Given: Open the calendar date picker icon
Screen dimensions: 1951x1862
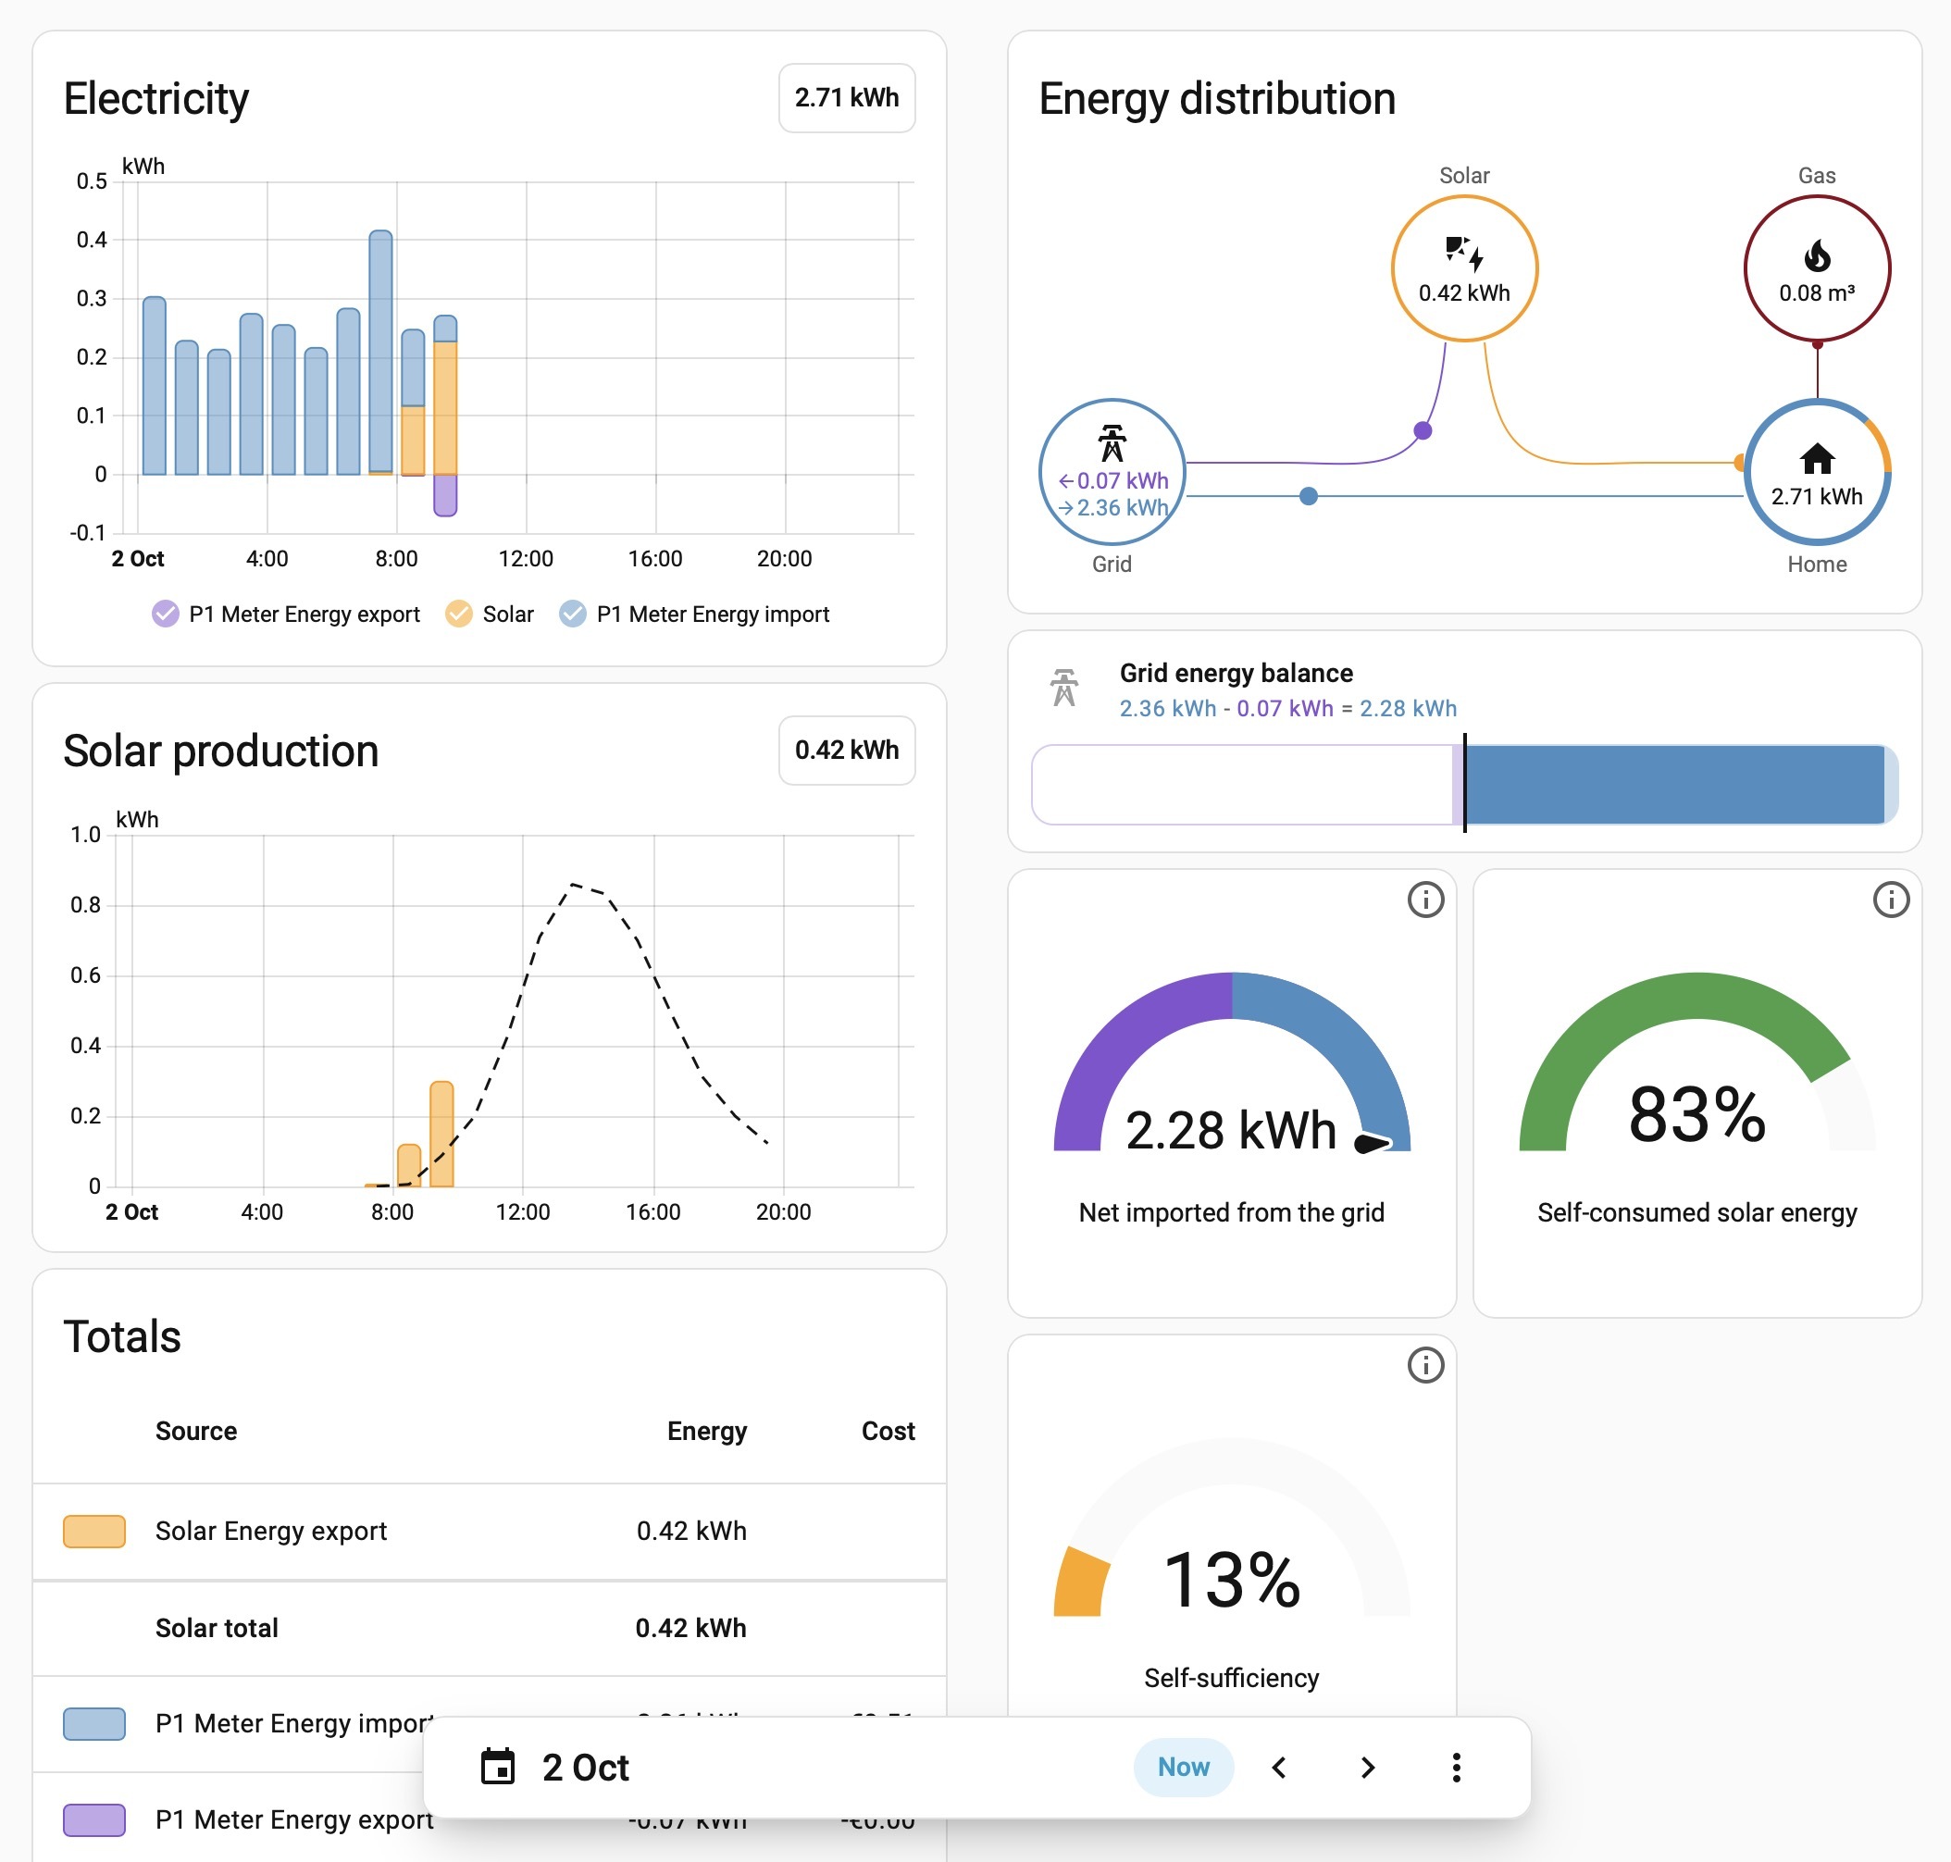Looking at the screenshot, I should point(497,1767).
